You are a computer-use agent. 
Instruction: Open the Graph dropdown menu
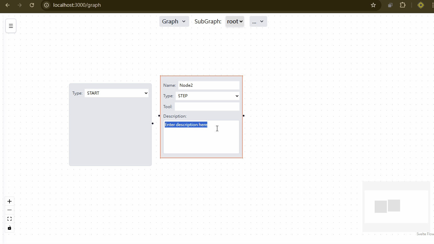[x=174, y=21]
